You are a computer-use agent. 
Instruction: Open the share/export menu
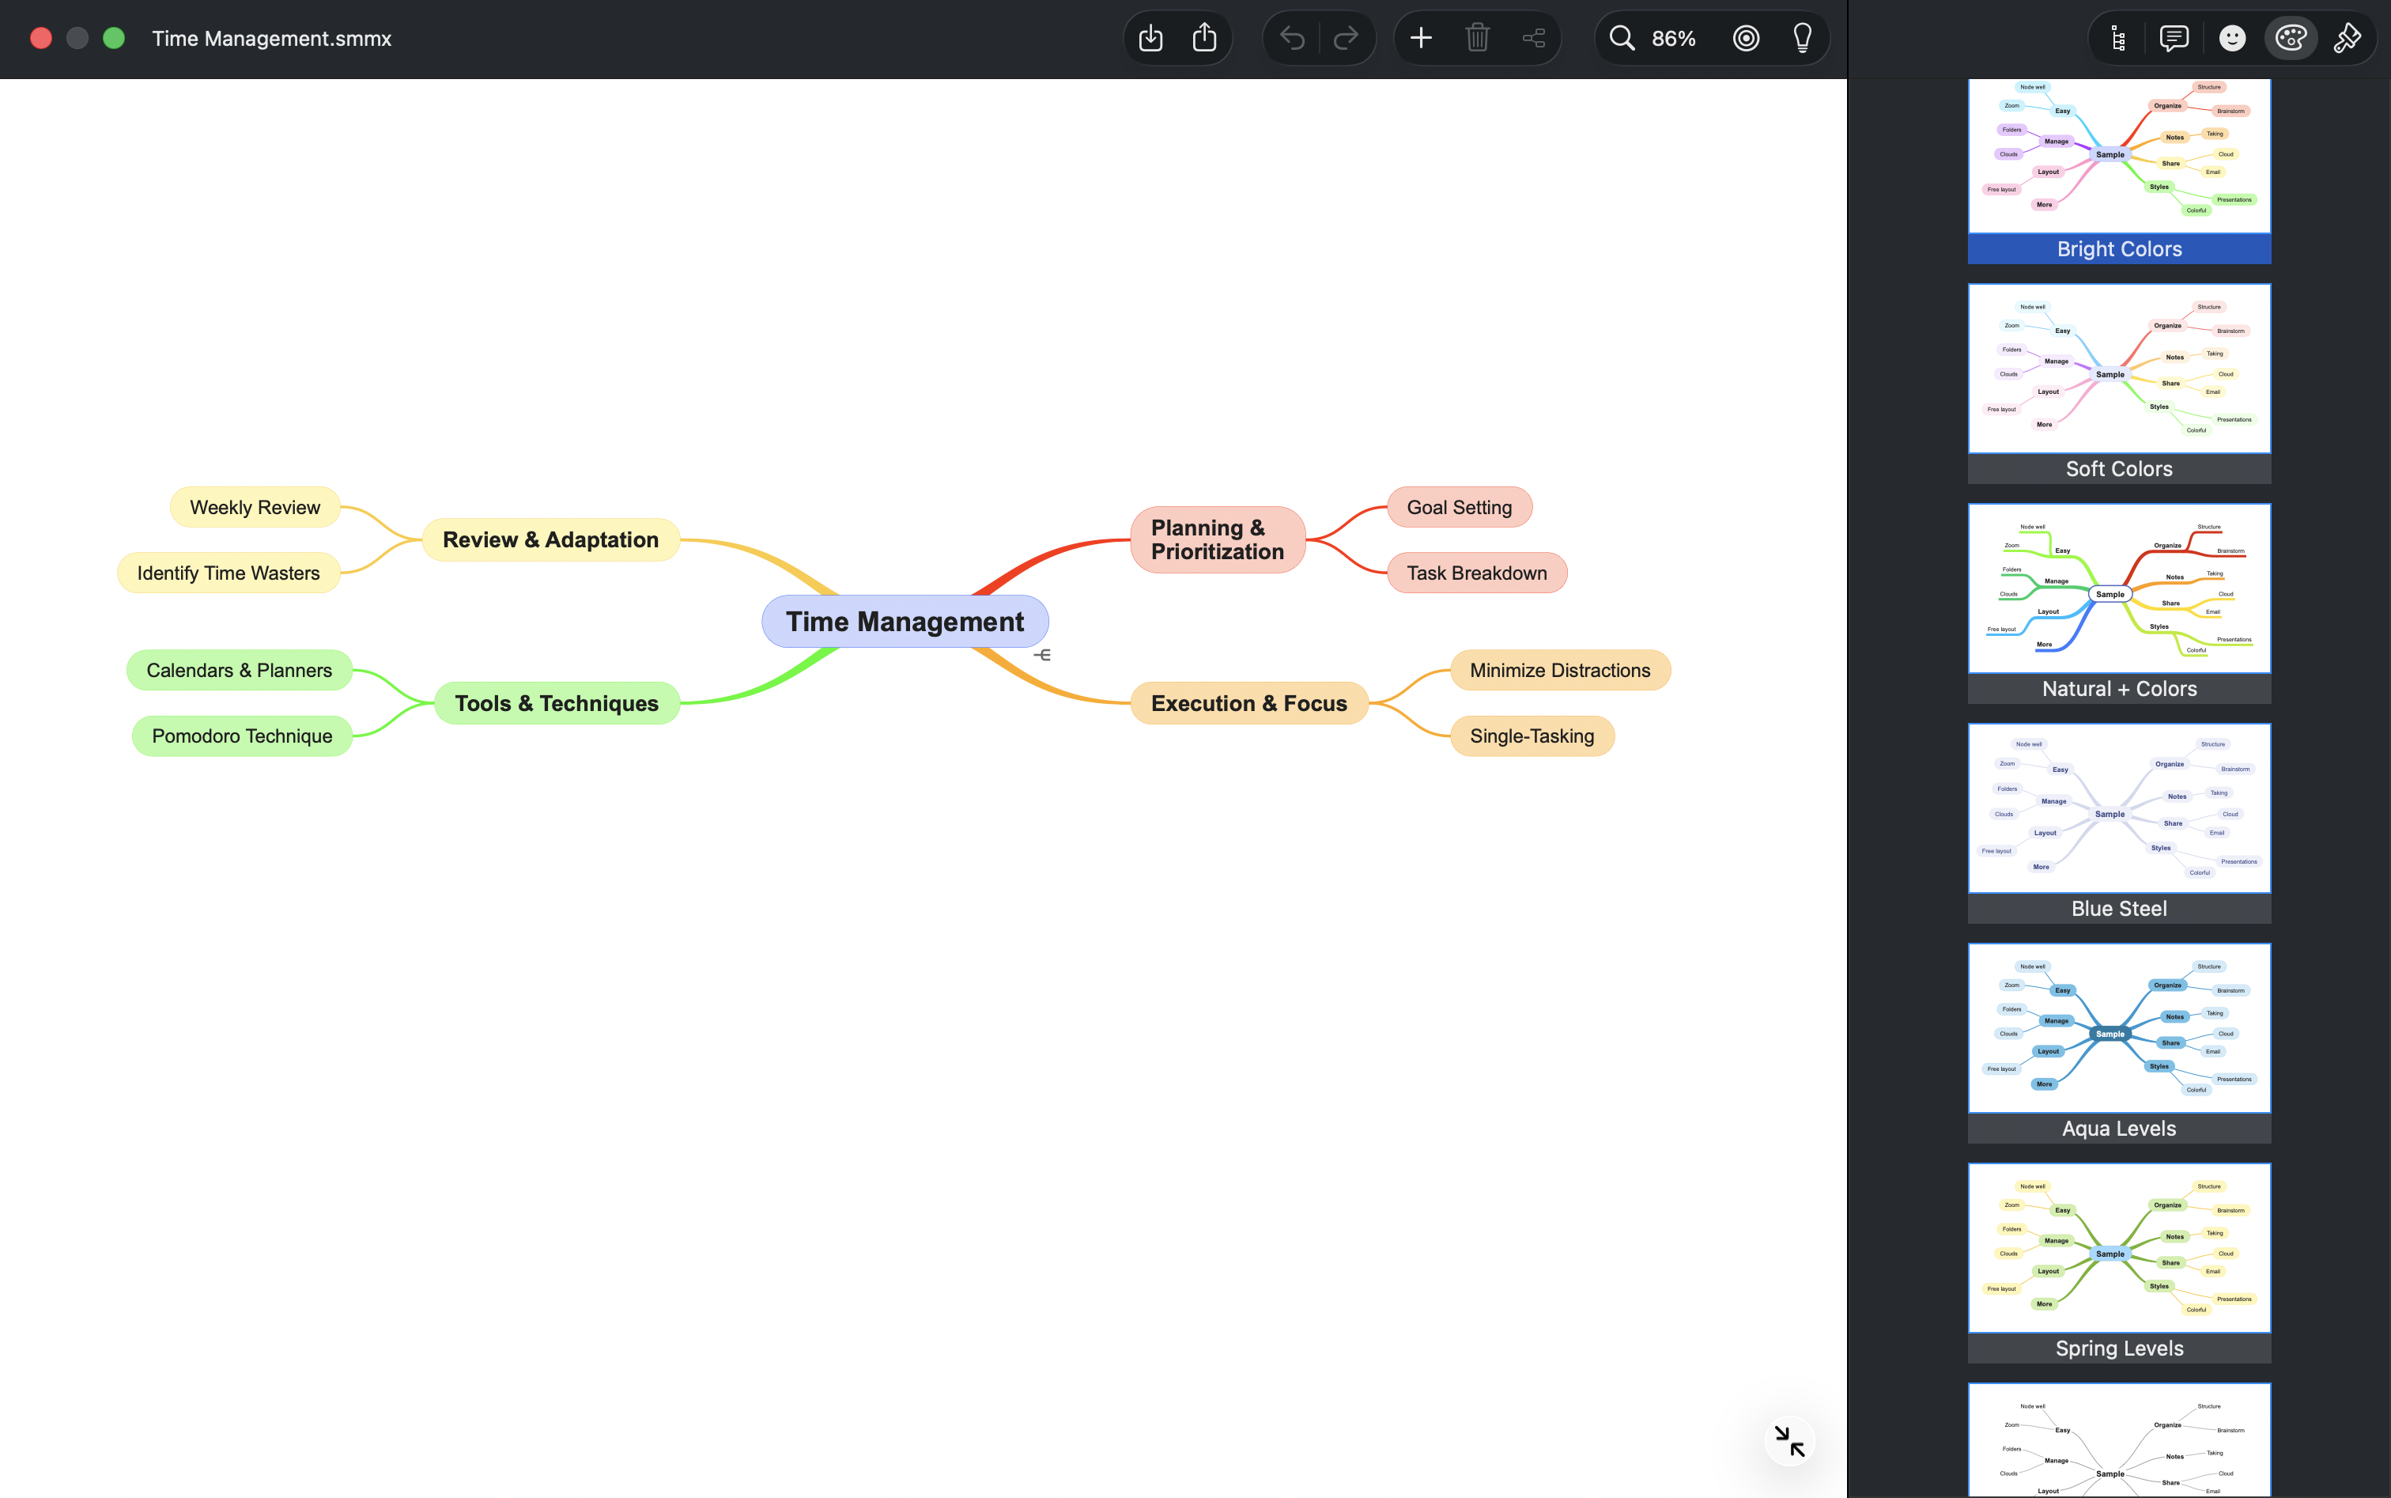pyautogui.click(x=1204, y=38)
